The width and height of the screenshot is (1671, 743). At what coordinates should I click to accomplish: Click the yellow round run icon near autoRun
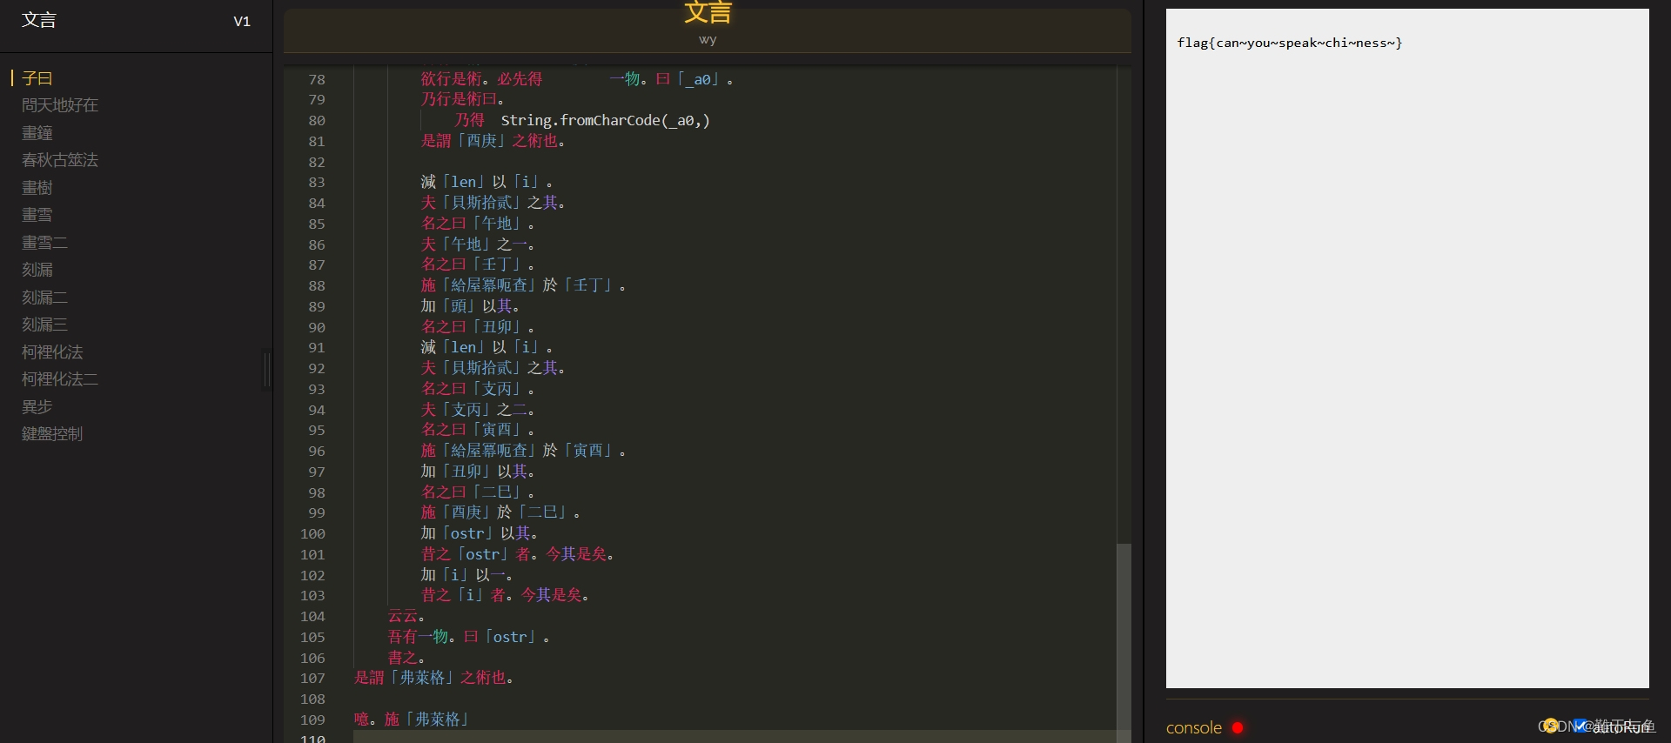click(x=1550, y=726)
